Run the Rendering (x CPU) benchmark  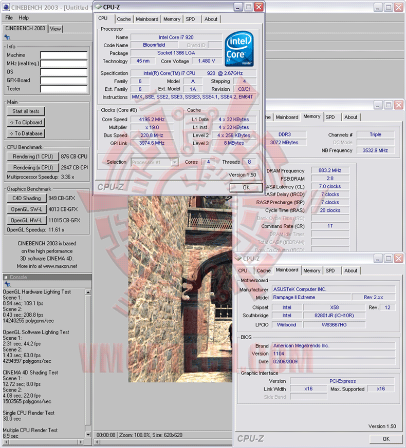32,167
